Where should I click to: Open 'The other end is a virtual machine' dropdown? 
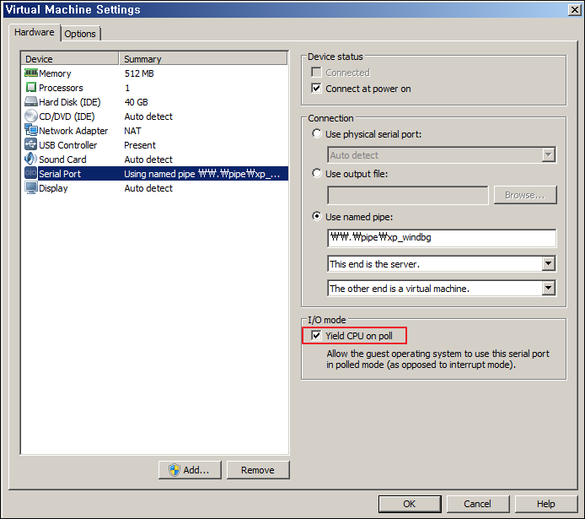(548, 288)
